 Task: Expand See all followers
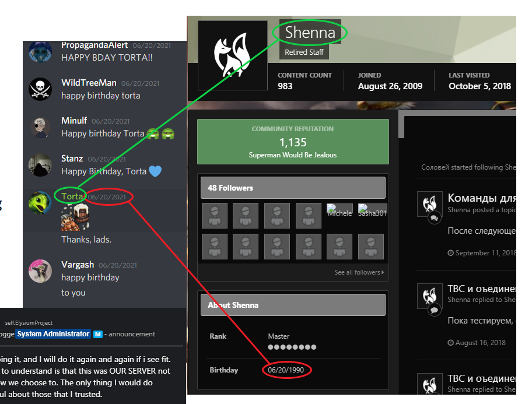pos(359,272)
